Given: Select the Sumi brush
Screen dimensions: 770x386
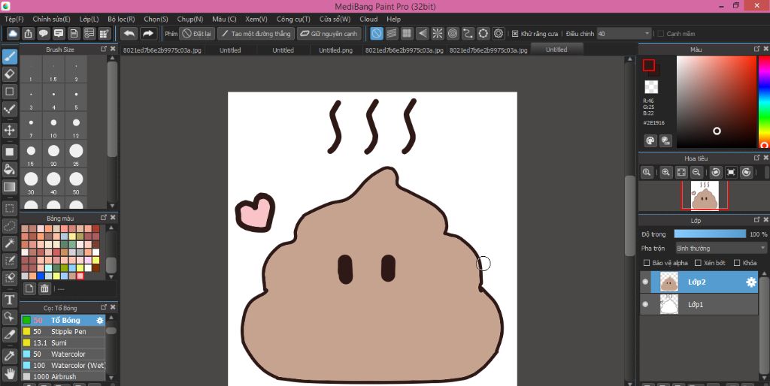Looking at the screenshot, I should click(x=63, y=343).
